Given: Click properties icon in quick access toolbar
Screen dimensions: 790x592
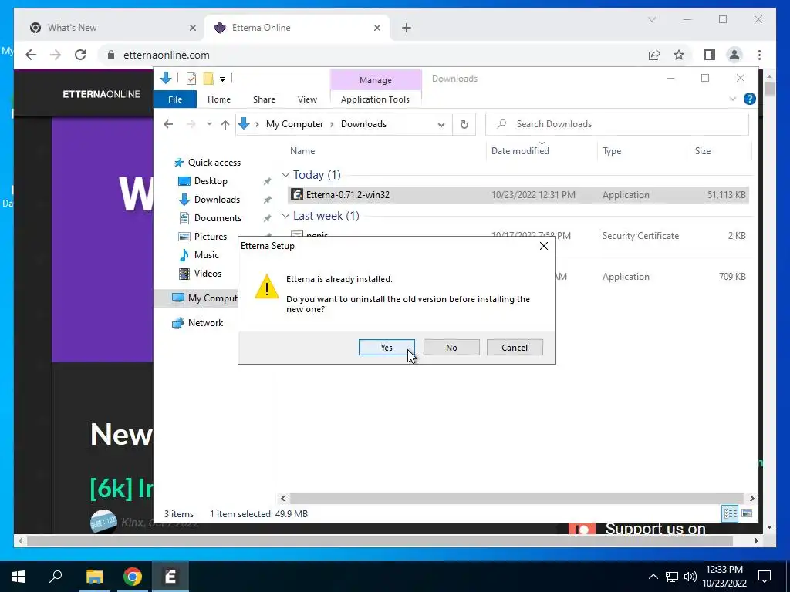Looking at the screenshot, I should 191,79.
